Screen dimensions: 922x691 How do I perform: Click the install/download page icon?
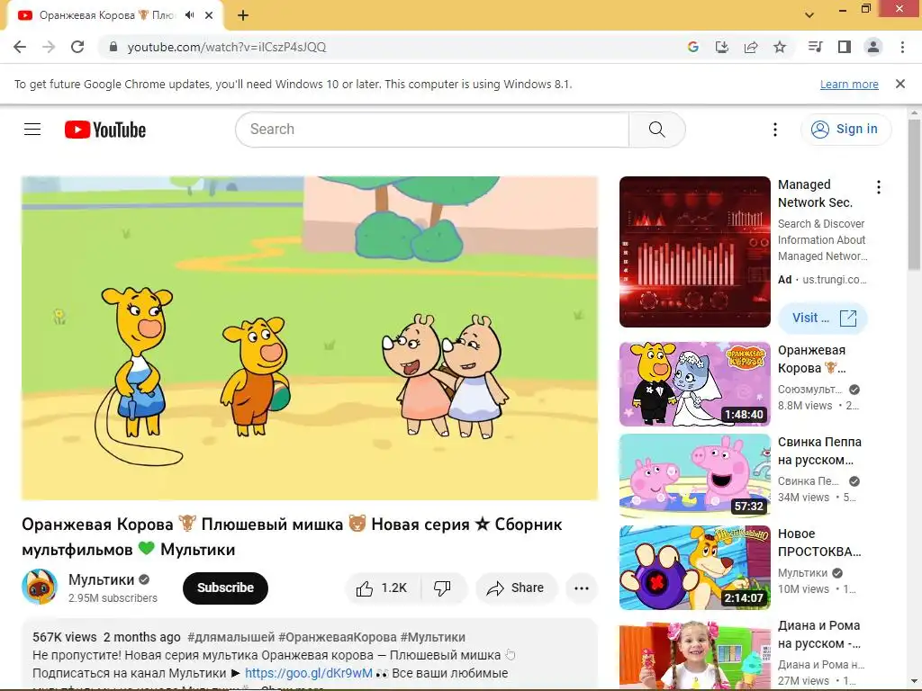pos(722,47)
